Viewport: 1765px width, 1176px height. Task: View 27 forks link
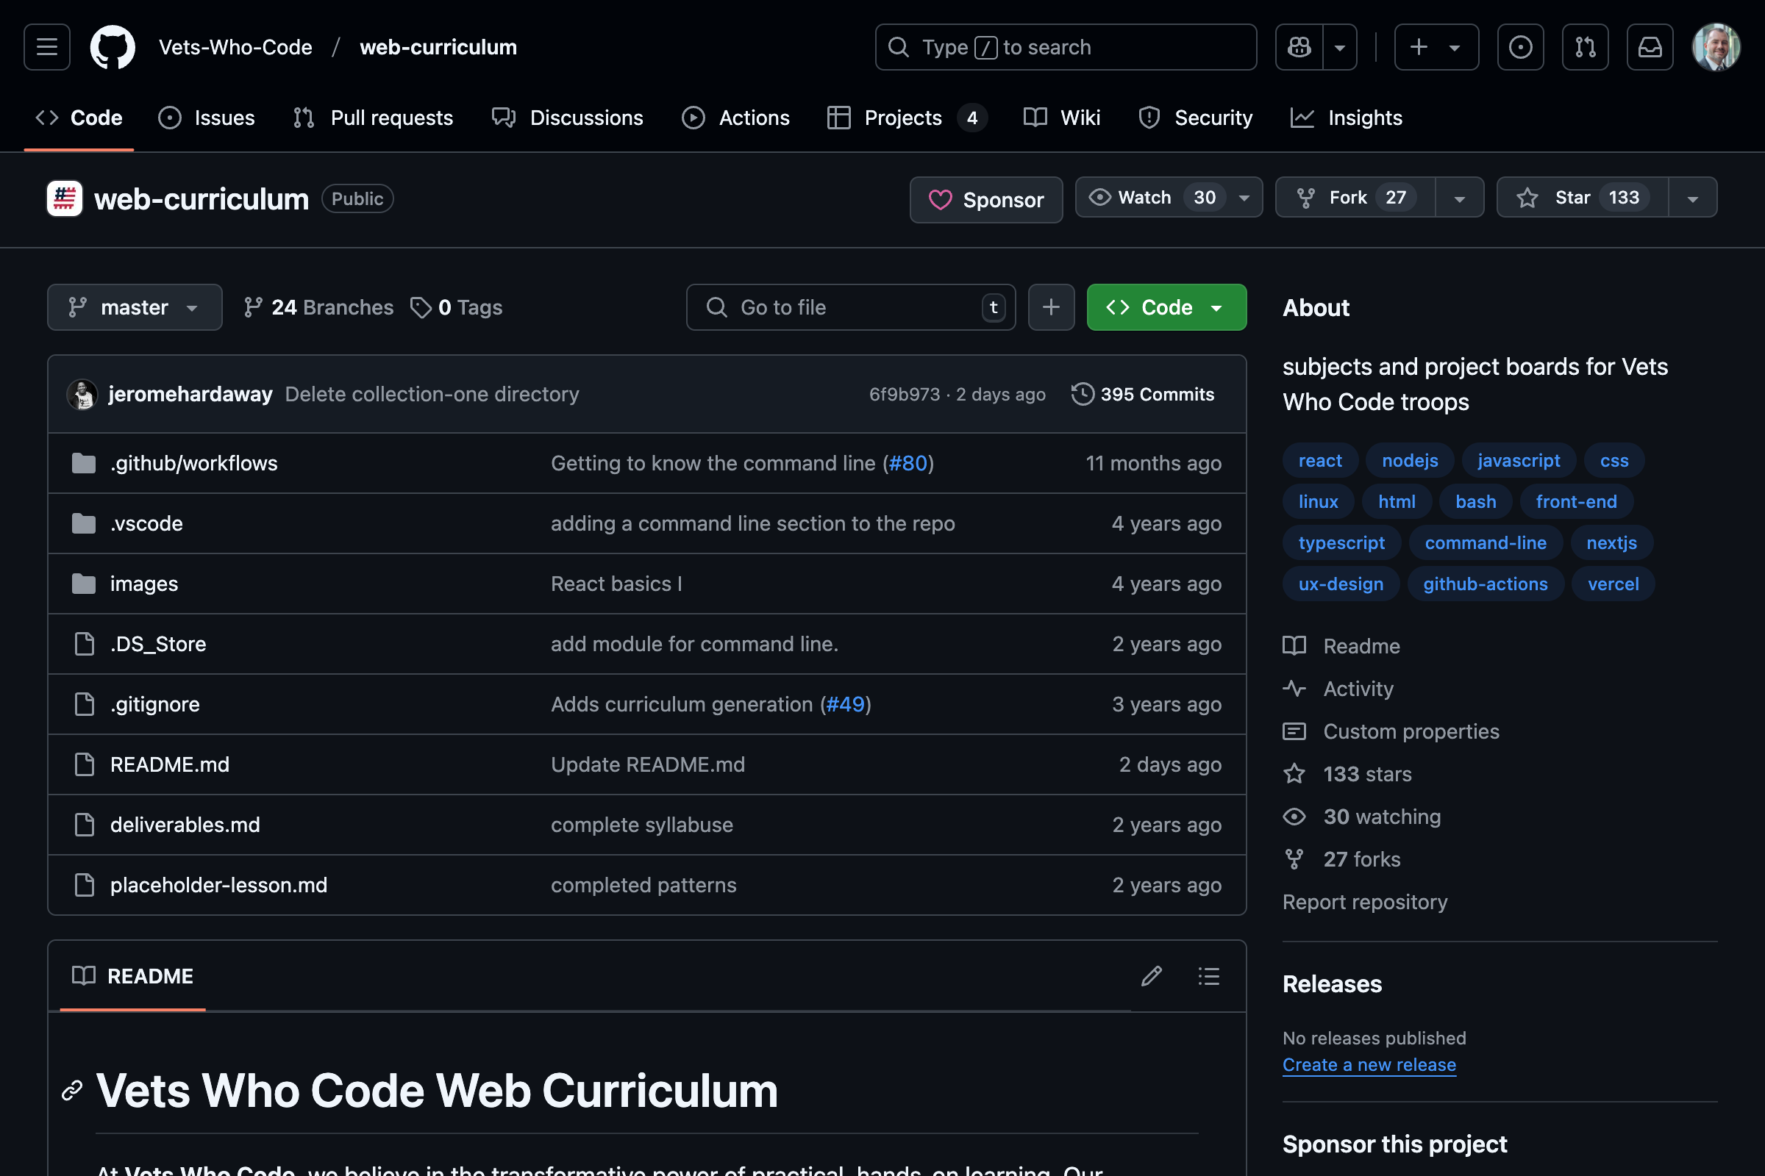pyautogui.click(x=1341, y=859)
